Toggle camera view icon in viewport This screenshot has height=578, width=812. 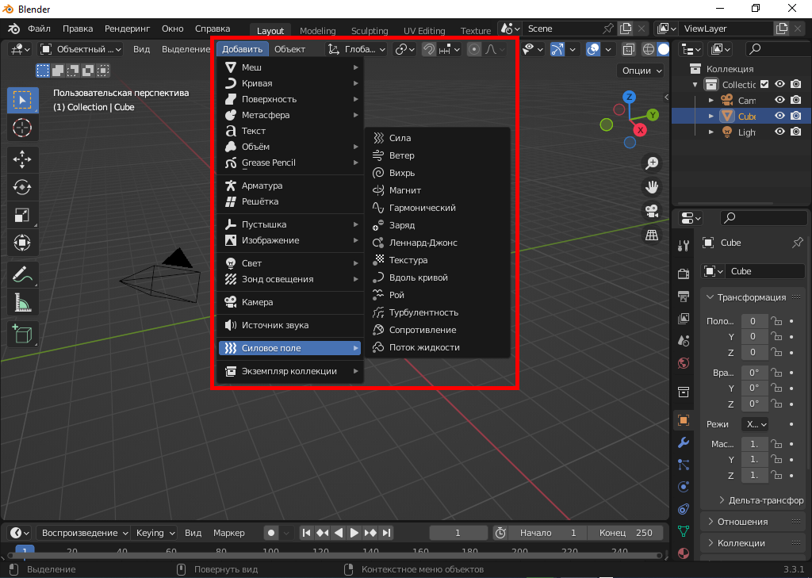652,211
